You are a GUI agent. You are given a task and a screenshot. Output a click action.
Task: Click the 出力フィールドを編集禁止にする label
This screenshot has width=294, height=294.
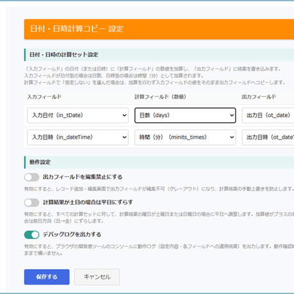pyautogui.click(x=82, y=177)
